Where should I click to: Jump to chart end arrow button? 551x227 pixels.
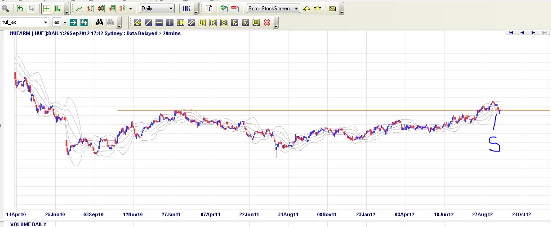pyautogui.click(x=544, y=32)
